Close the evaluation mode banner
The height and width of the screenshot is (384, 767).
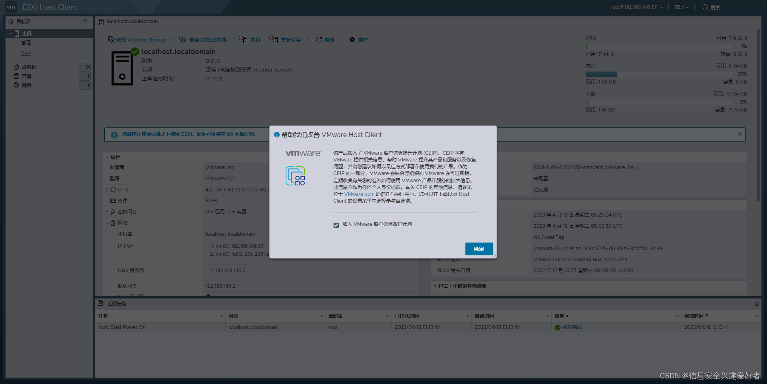click(740, 134)
